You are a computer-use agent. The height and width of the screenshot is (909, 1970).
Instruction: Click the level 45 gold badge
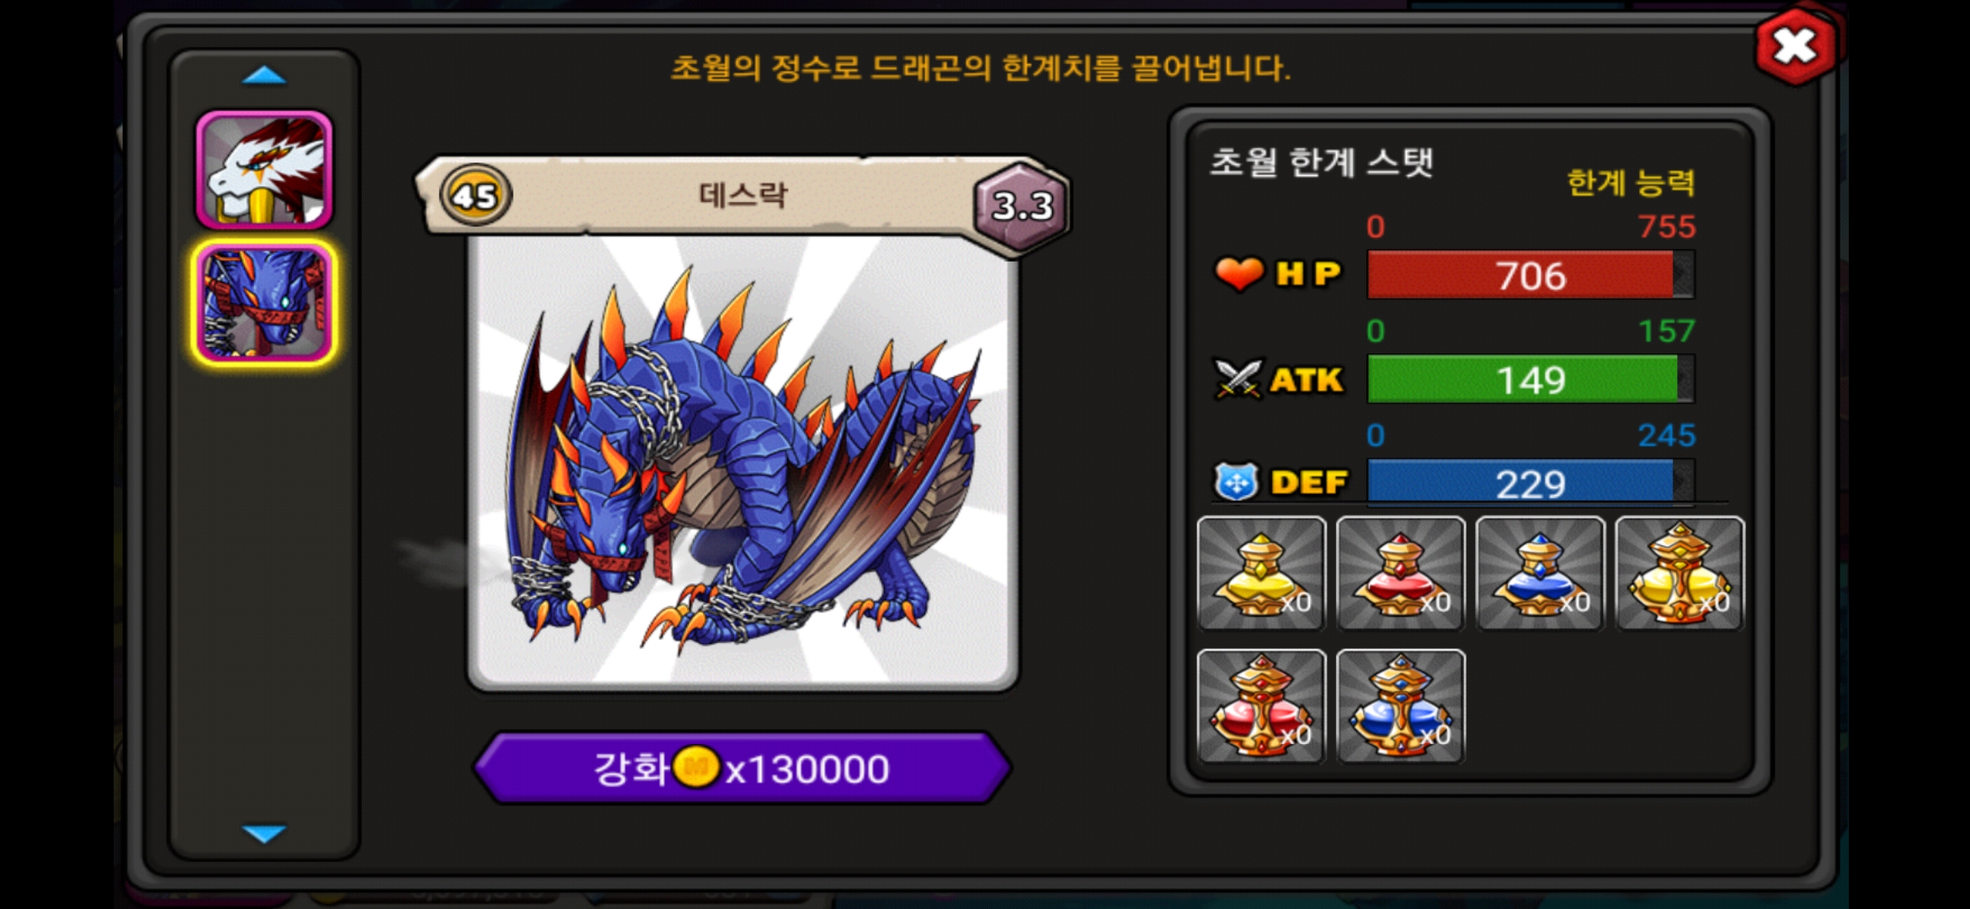point(476,195)
